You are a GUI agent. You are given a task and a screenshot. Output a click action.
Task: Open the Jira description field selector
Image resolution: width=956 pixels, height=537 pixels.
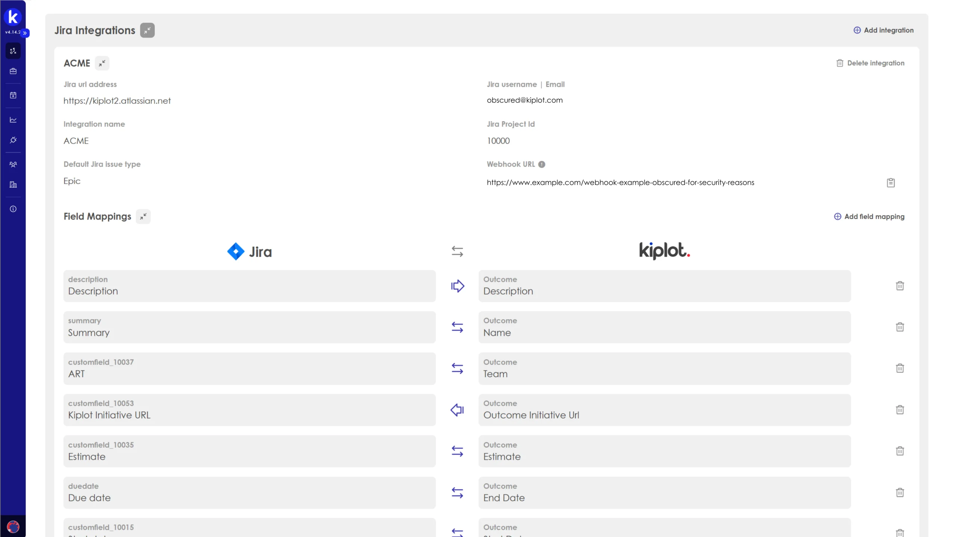coord(249,286)
